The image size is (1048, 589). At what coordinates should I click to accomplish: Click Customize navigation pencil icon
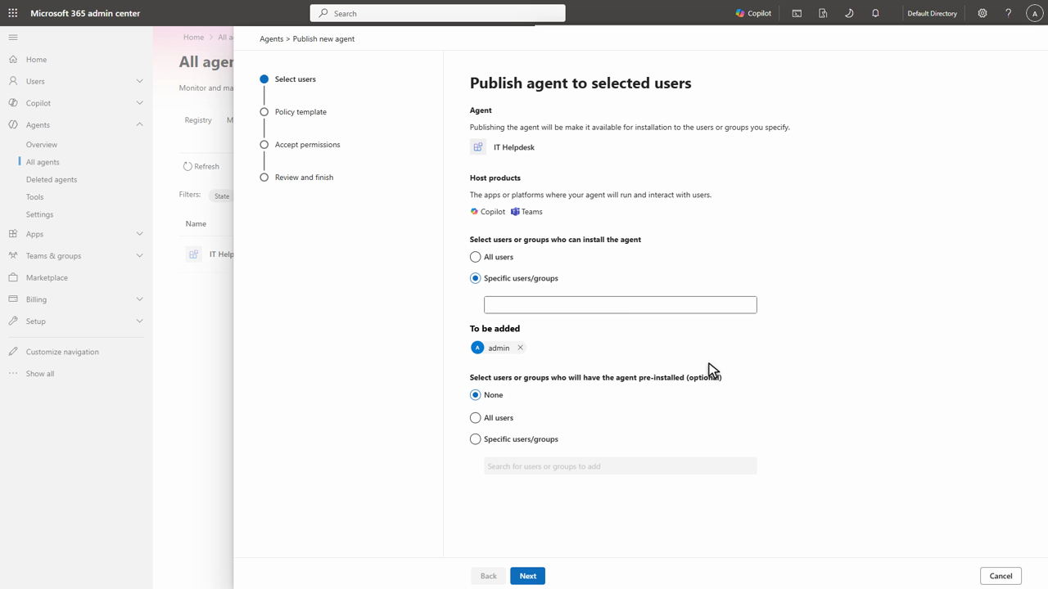(x=13, y=352)
